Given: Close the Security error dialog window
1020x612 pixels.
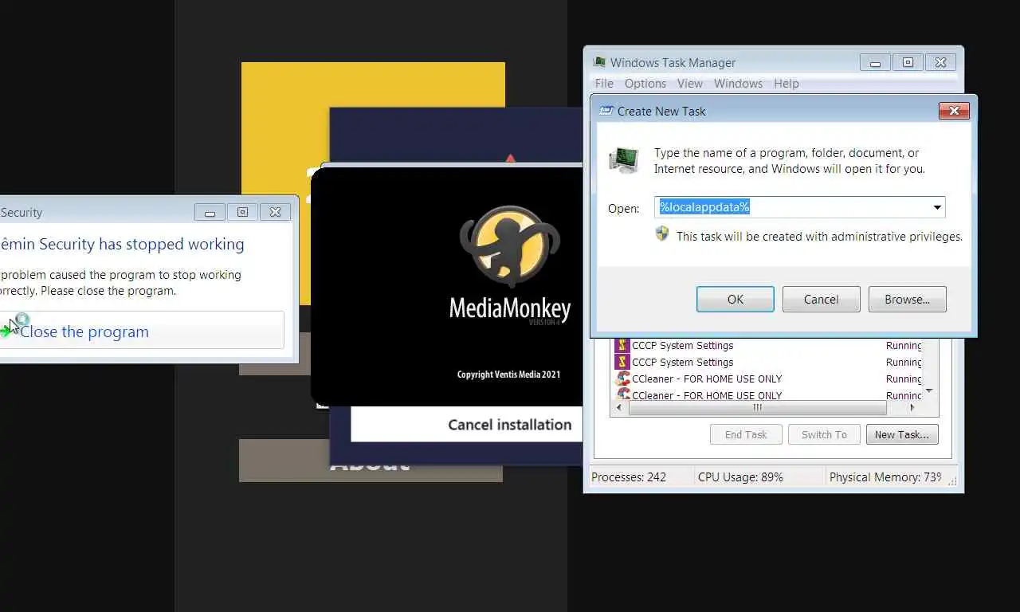Looking at the screenshot, I should 275,212.
